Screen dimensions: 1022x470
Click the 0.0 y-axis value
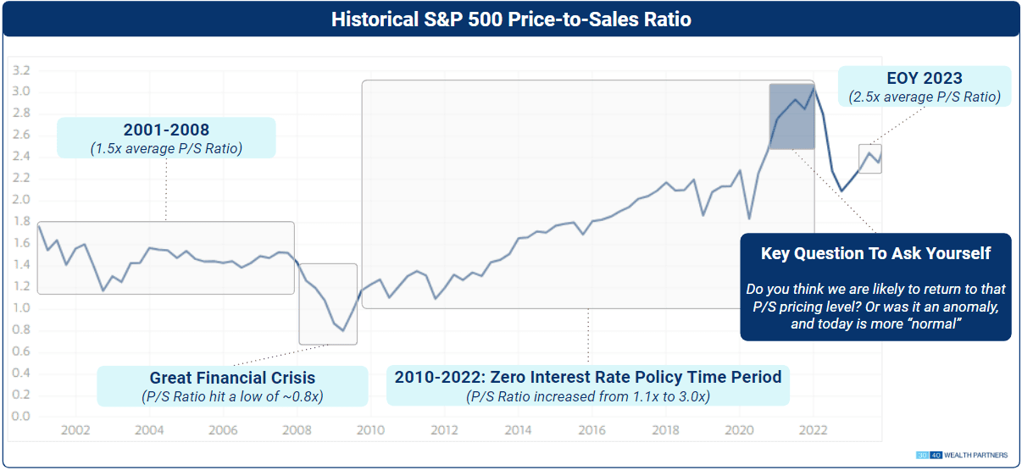[23, 417]
